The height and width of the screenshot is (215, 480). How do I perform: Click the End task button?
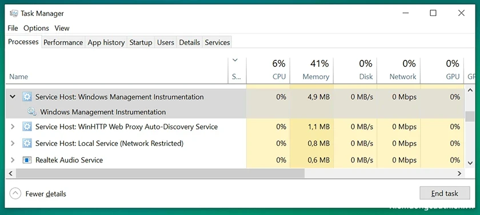pos(445,193)
